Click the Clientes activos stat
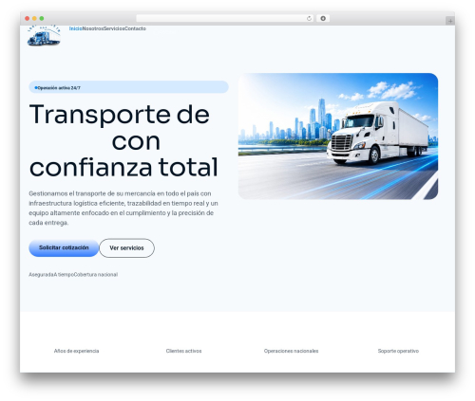The height and width of the screenshot is (401, 475). pos(183,351)
